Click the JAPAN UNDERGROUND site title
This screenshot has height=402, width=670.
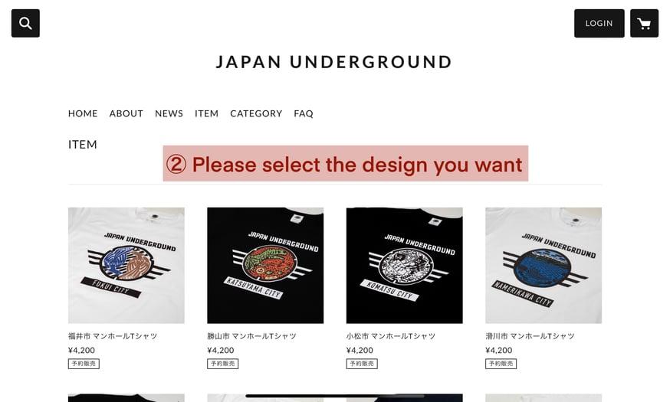pyautogui.click(x=333, y=62)
